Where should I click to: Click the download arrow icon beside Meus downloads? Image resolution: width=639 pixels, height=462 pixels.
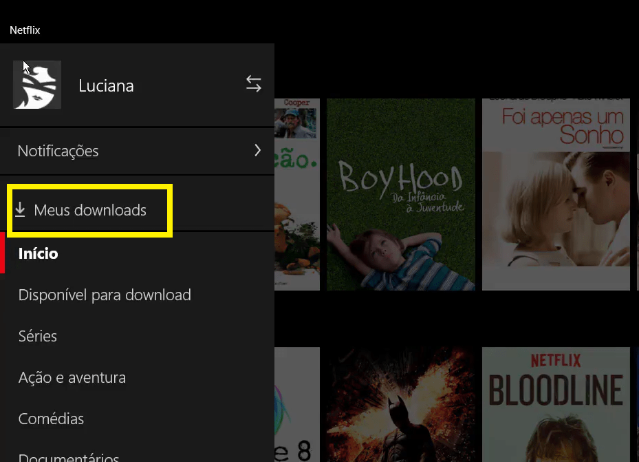click(x=20, y=209)
